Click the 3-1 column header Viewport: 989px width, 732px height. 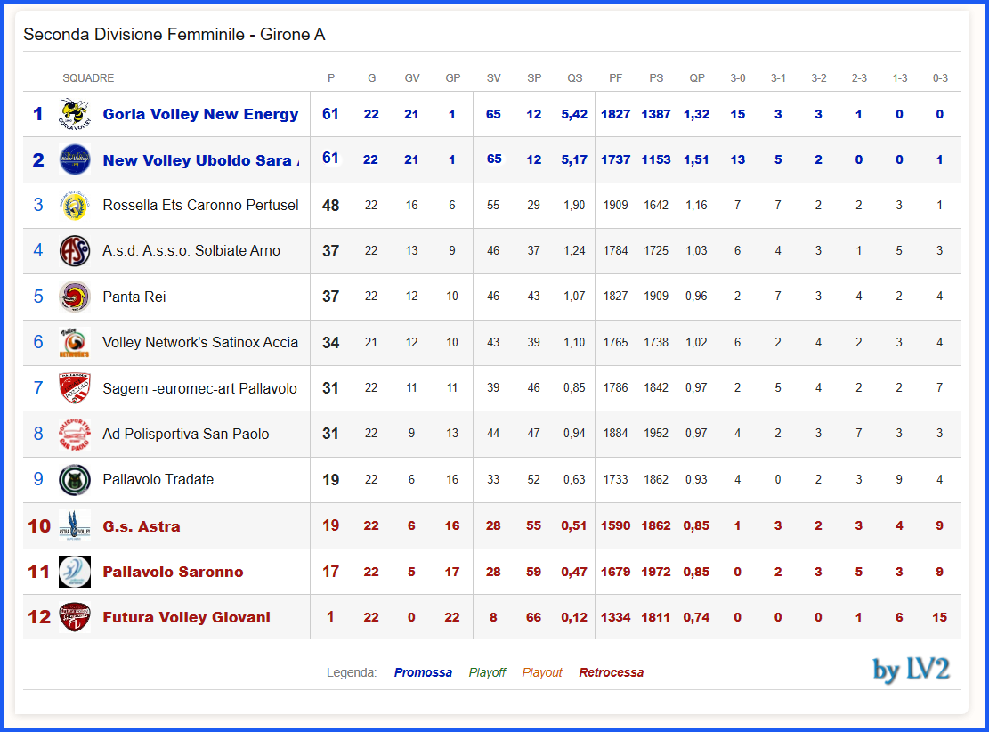click(x=778, y=78)
